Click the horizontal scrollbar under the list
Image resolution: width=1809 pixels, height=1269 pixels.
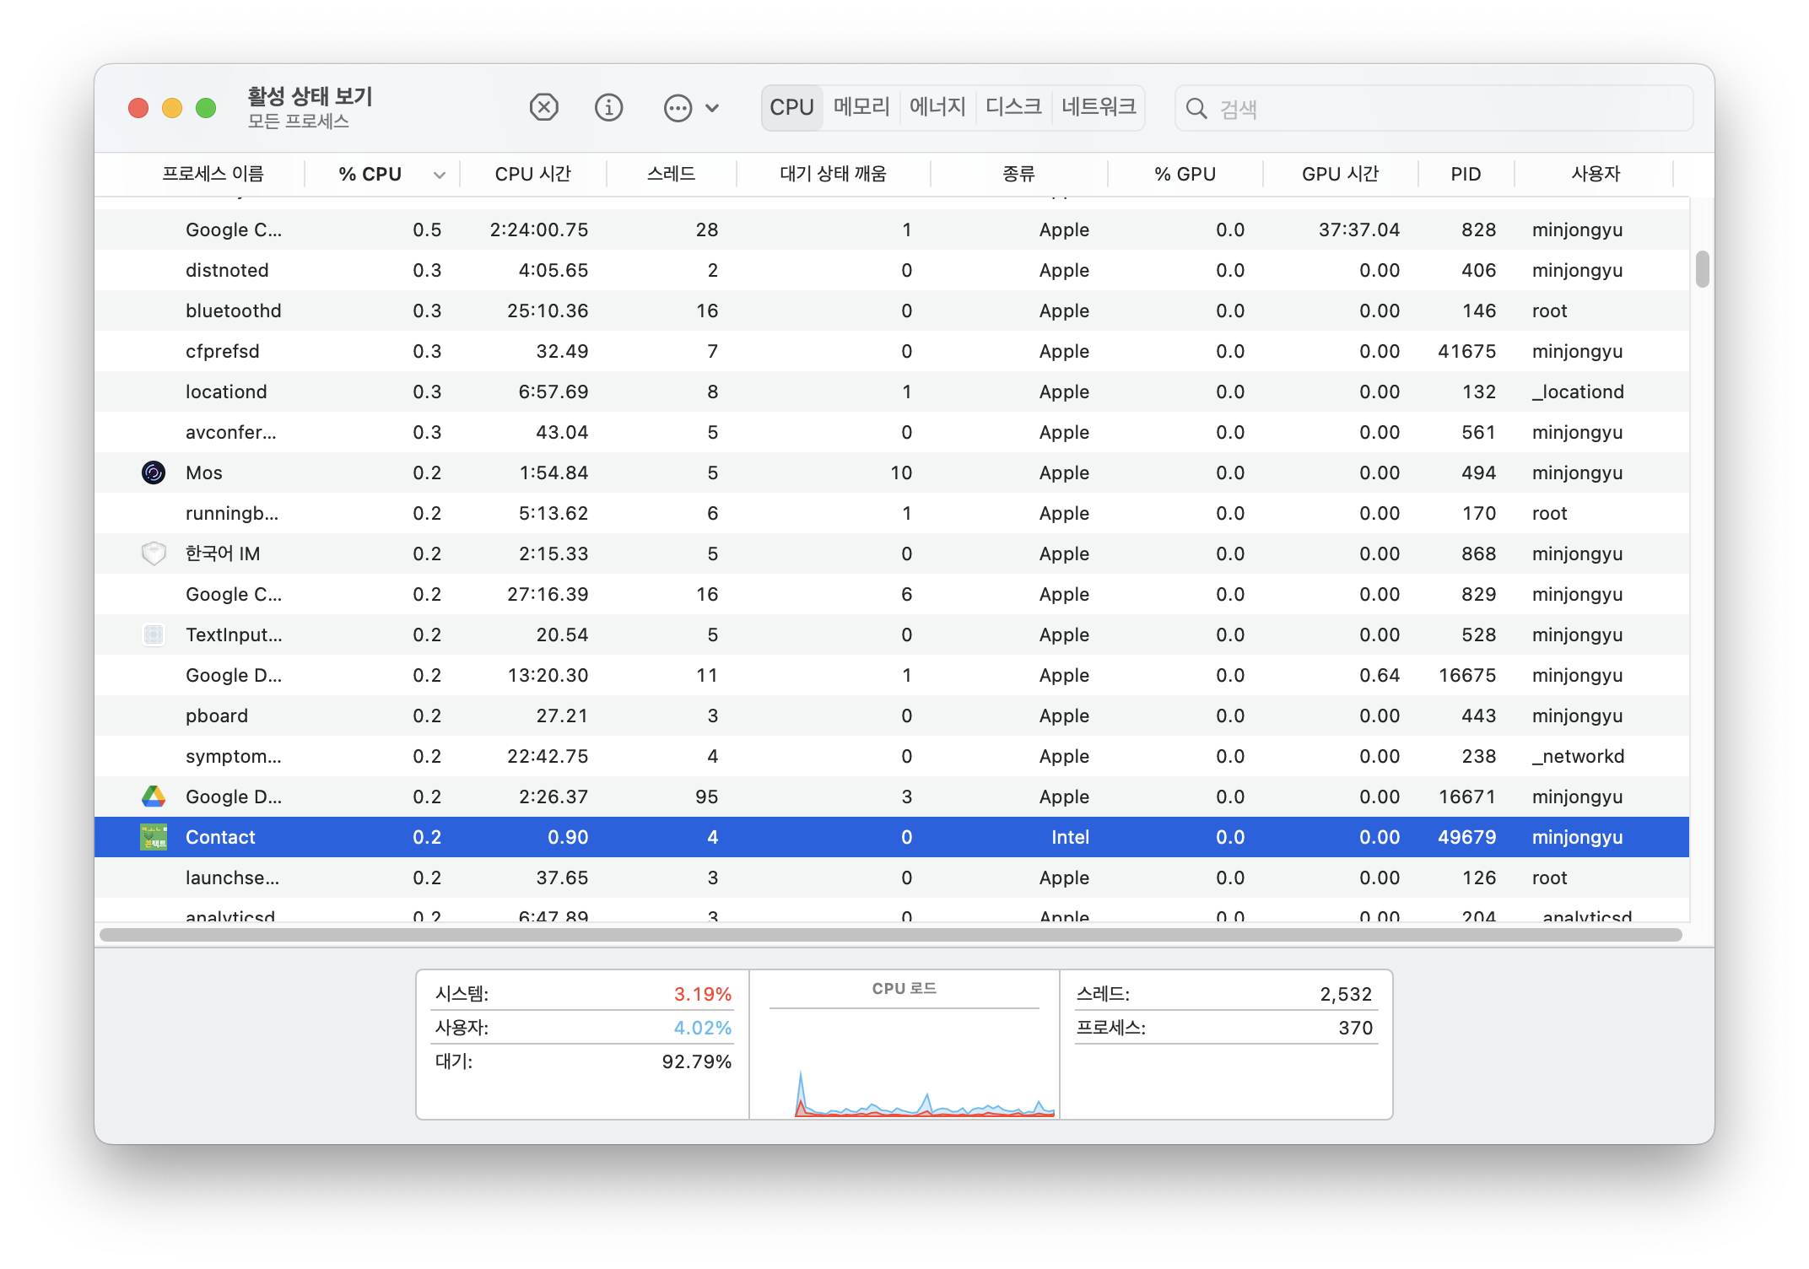pos(890,935)
